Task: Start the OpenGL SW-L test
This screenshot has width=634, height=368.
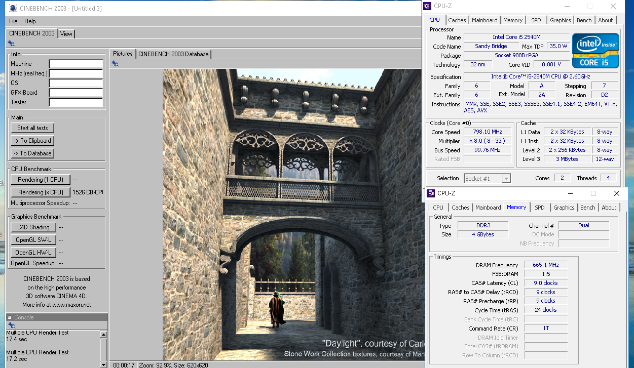Action: [x=33, y=240]
